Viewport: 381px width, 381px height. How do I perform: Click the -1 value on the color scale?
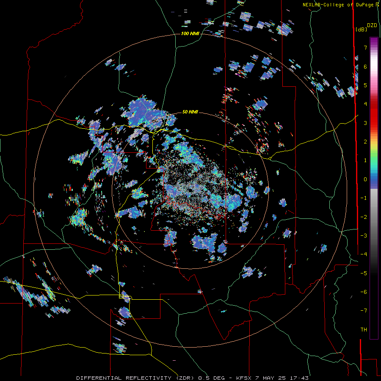(364, 198)
